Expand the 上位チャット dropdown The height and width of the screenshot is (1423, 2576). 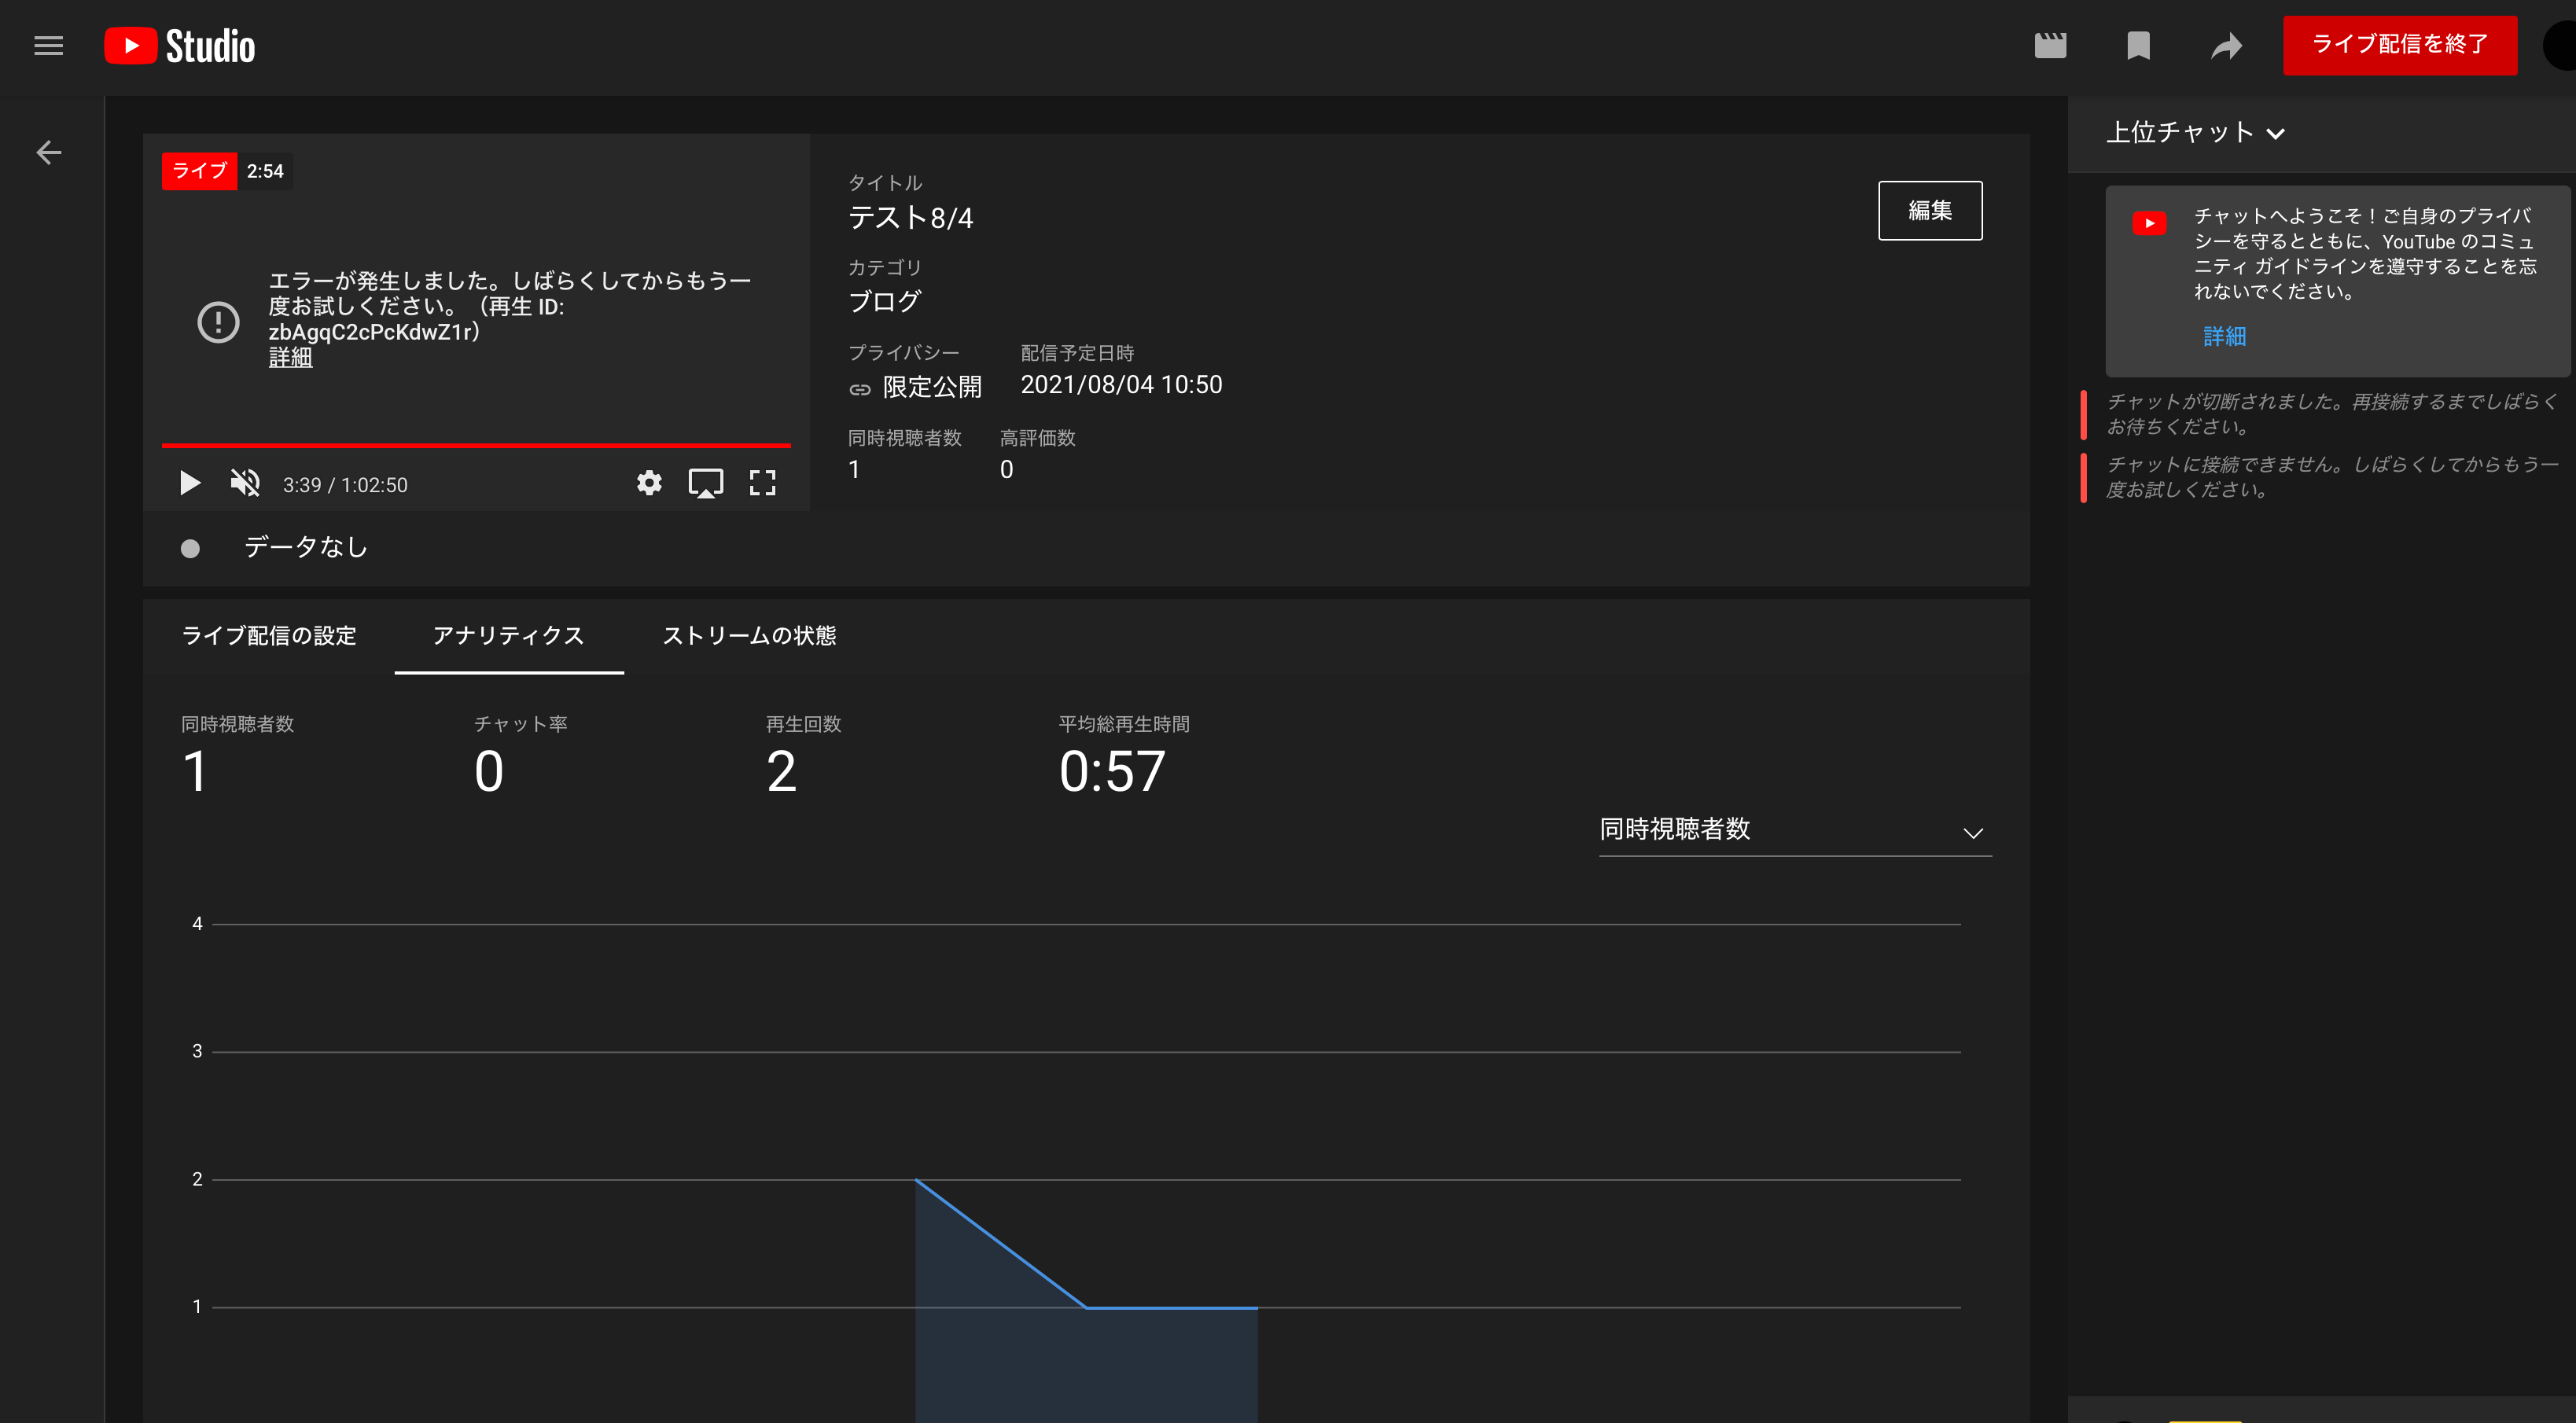point(2195,133)
